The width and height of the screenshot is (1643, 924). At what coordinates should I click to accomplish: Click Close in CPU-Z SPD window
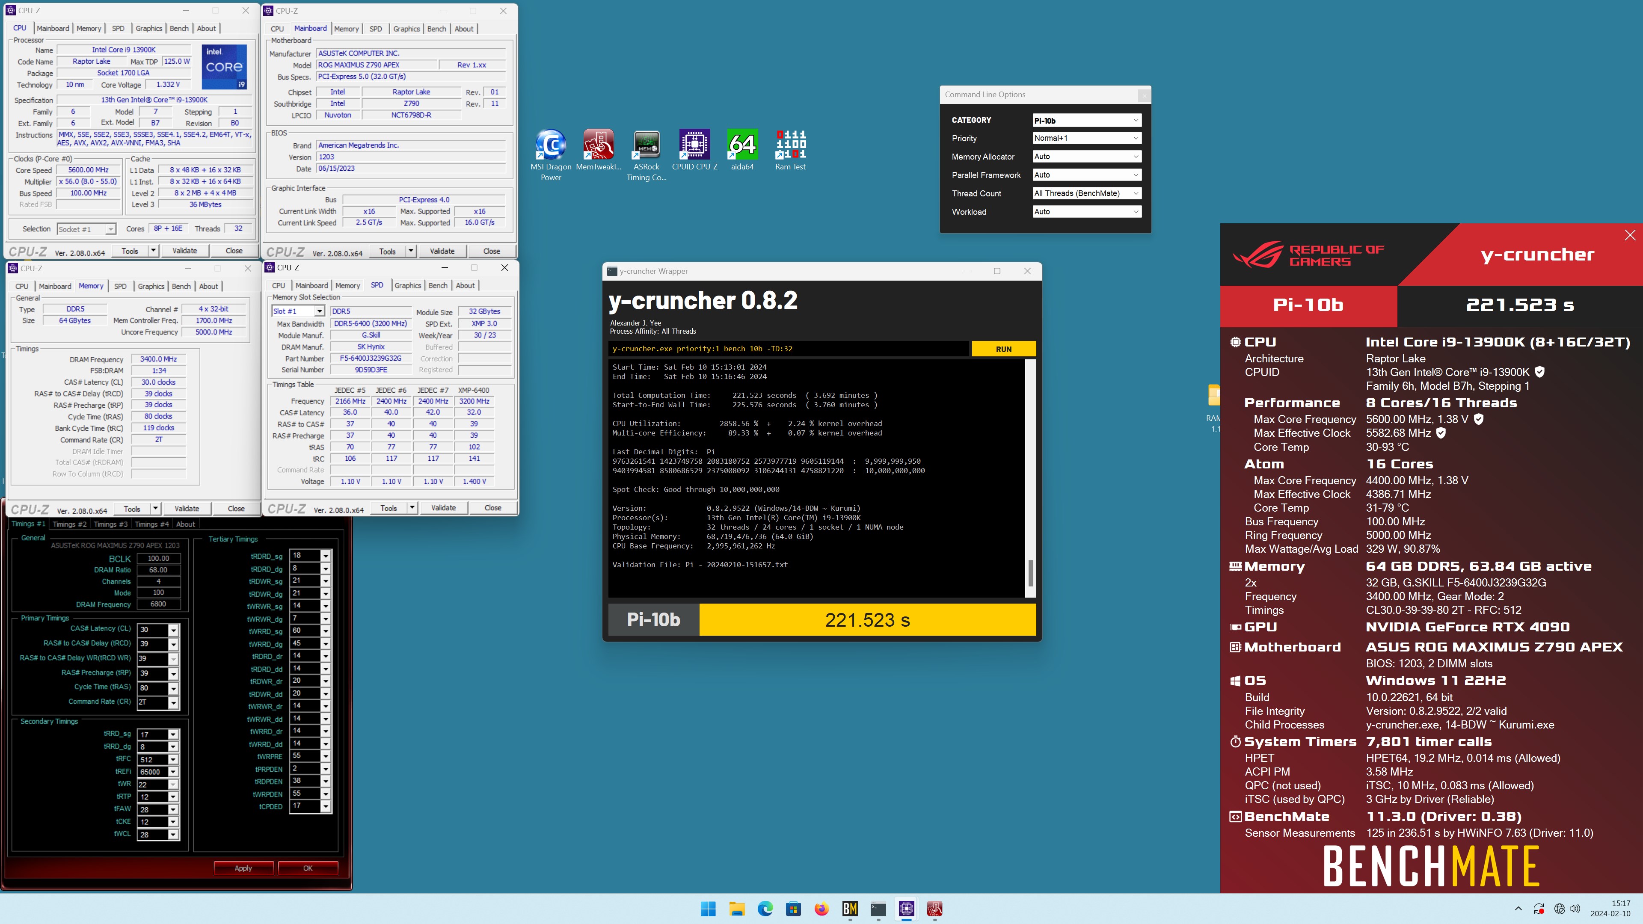492,508
